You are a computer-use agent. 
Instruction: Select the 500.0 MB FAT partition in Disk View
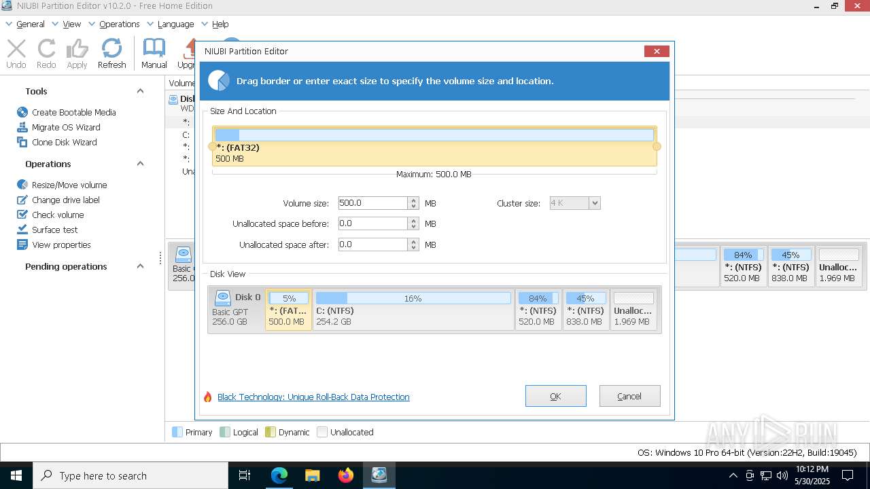click(288, 310)
